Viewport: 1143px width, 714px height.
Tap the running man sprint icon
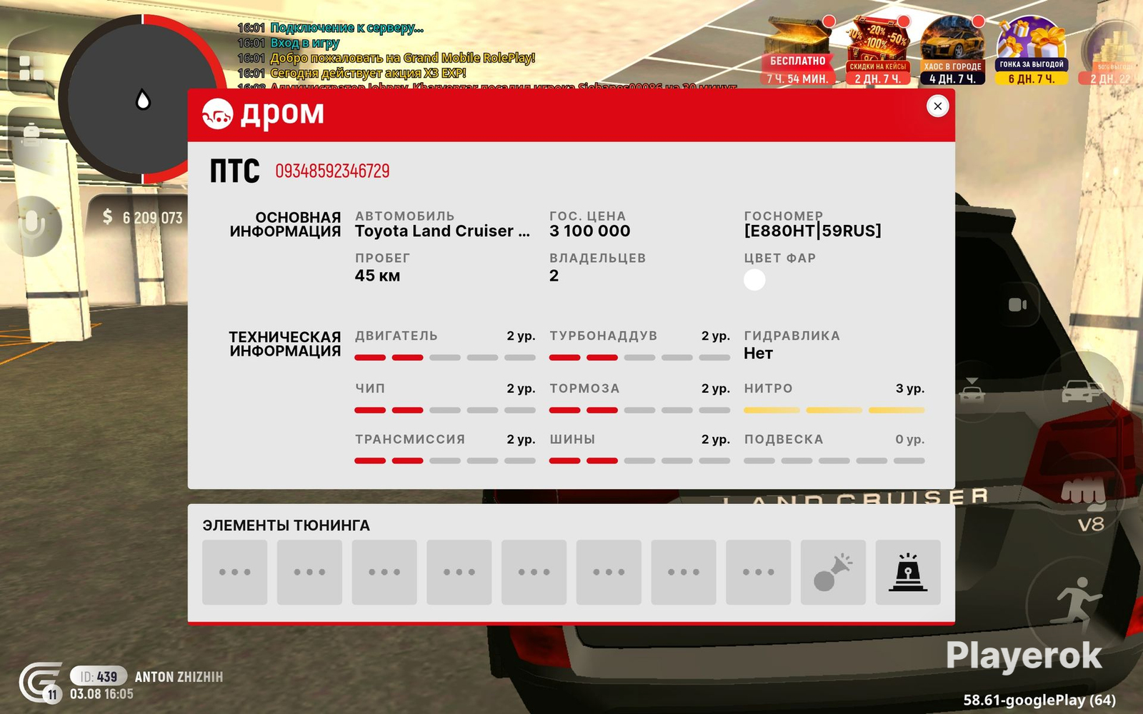(x=1079, y=605)
